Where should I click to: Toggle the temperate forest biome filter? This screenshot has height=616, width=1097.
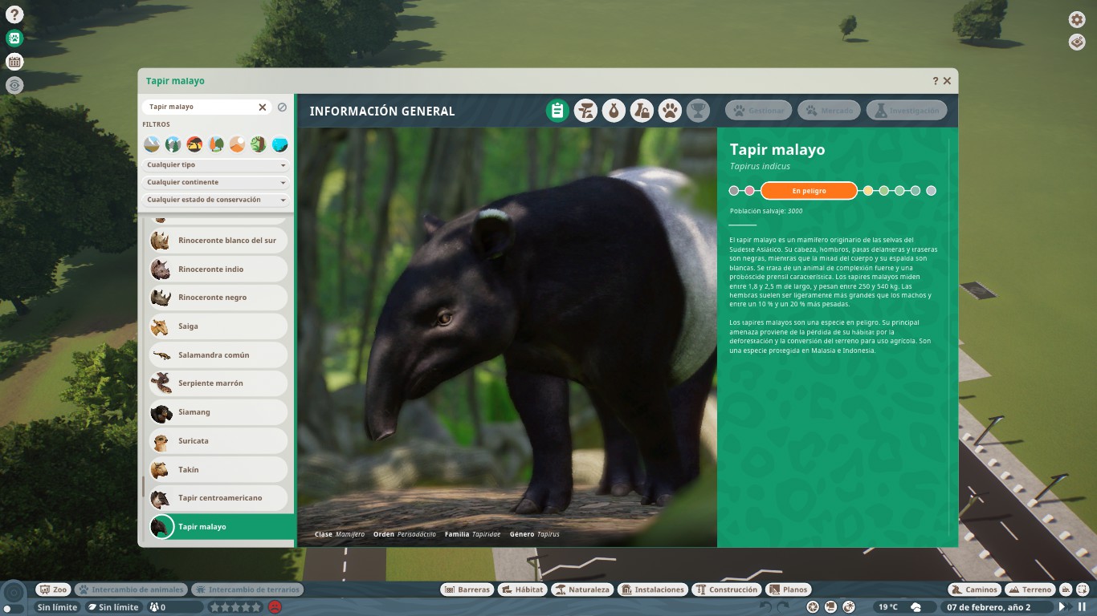(x=216, y=144)
